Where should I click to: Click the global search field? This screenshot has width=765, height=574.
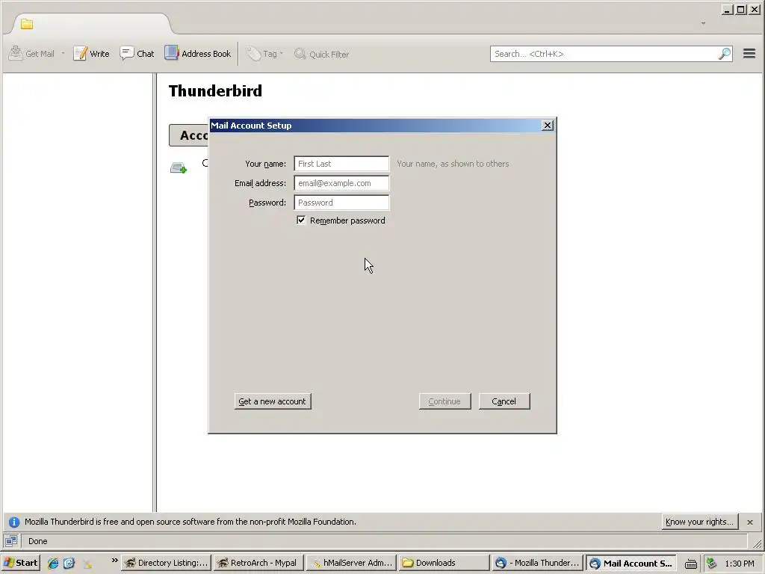pos(604,54)
